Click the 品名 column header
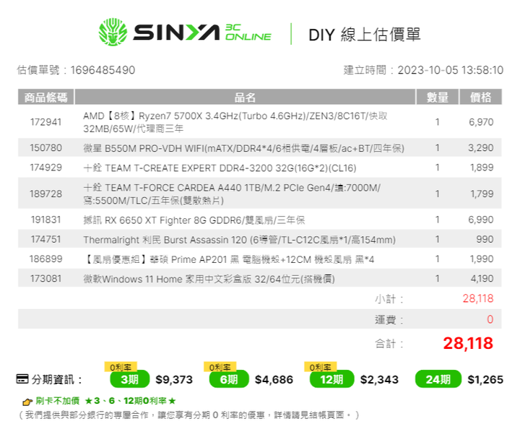This screenshot has width=520, height=437. [x=245, y=97]
